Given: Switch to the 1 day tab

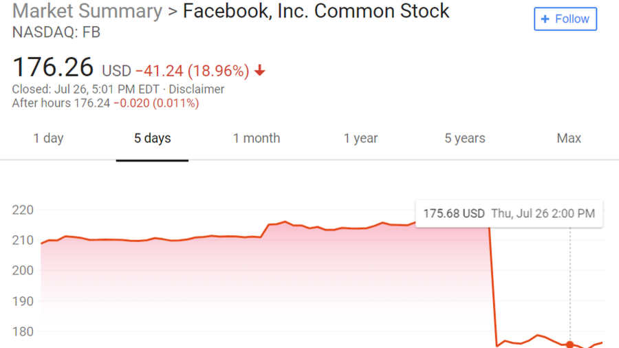Looking at the screenshot, I should pyautogui.click(x=48, y=138).
